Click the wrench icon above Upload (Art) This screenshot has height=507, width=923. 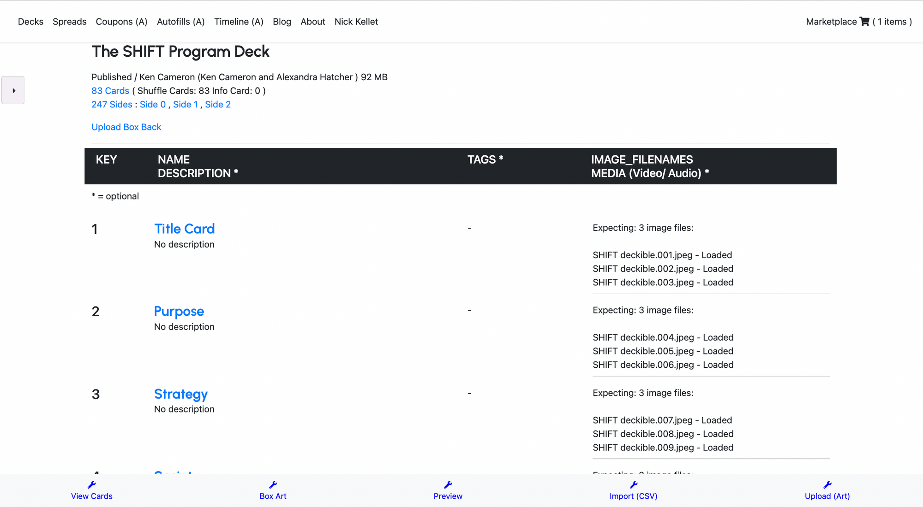click(x=827, y=484)
